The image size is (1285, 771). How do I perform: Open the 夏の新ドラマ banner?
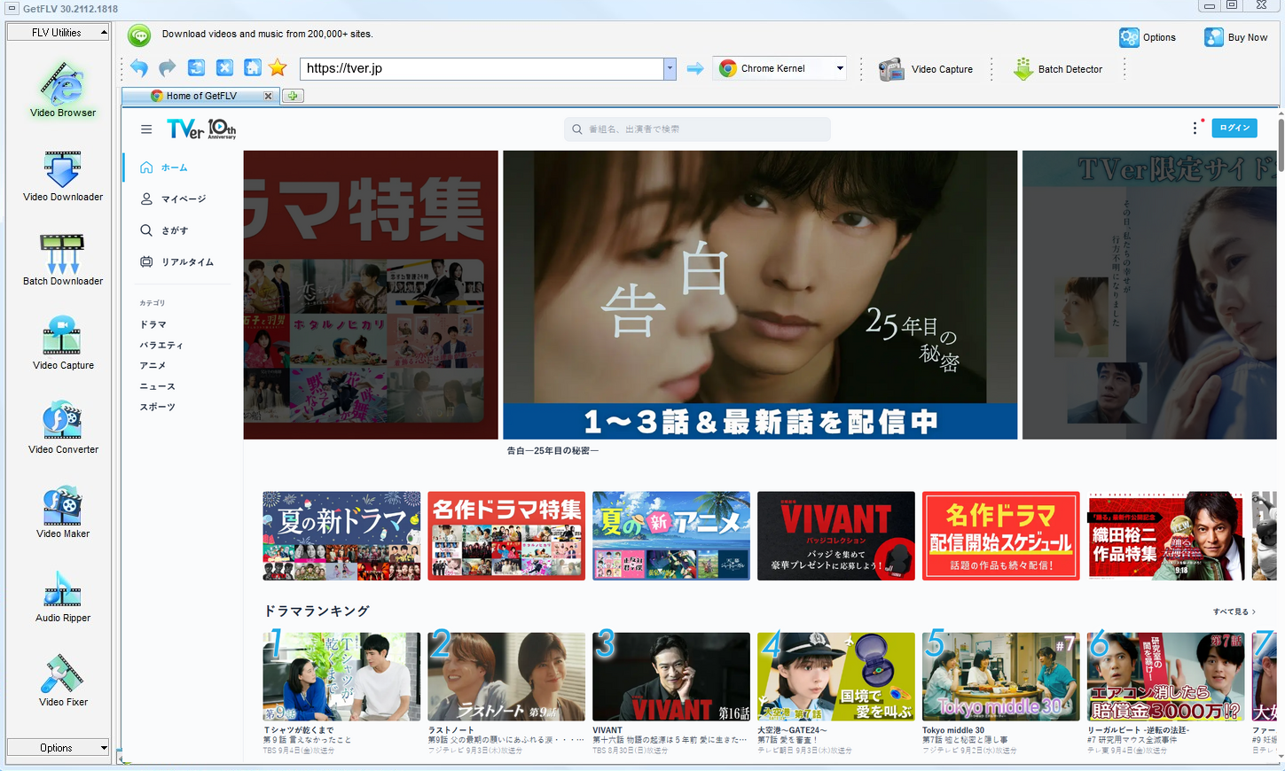pos(341,536)
